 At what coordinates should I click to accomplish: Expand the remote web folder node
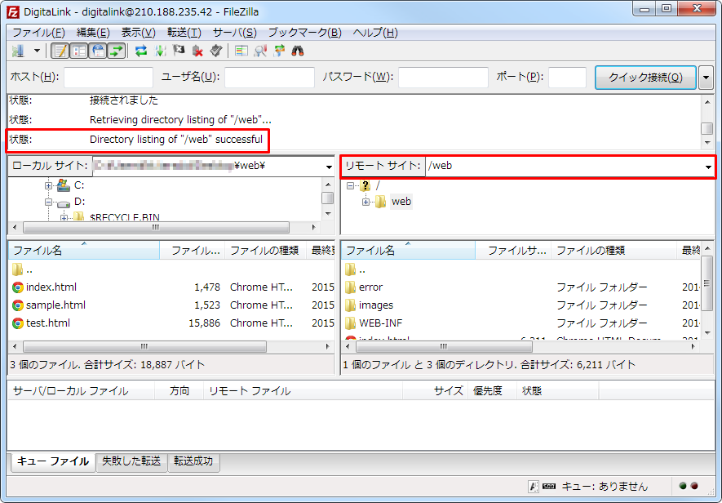pyautogui.click(x=365, y=202)
